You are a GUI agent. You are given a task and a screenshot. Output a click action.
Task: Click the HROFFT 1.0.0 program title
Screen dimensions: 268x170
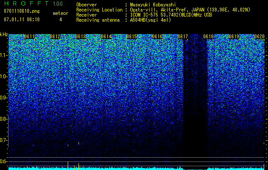pyautogui.click(x=34, y=3)
